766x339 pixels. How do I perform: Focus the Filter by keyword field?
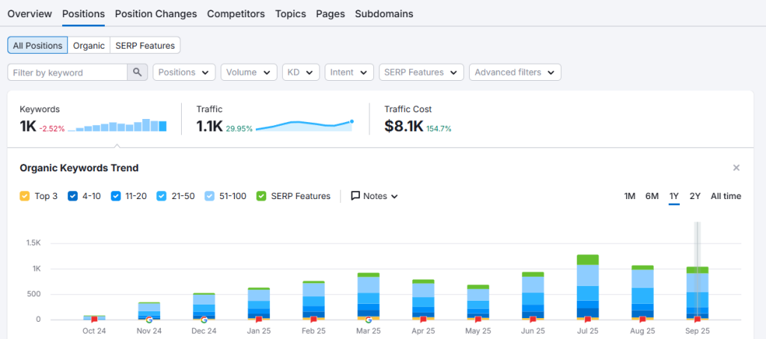(67, 73)
